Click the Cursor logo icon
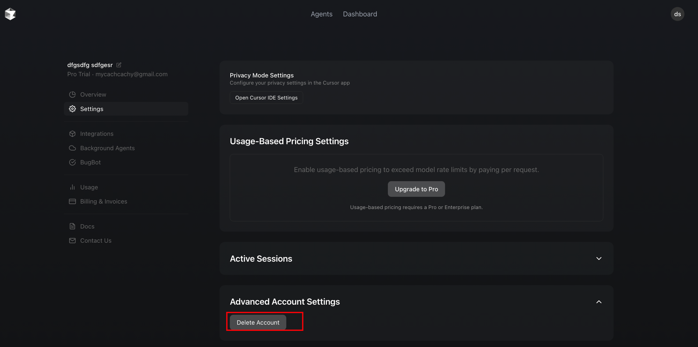The height and width of the screenshot is (347, 698). [10, 14]
